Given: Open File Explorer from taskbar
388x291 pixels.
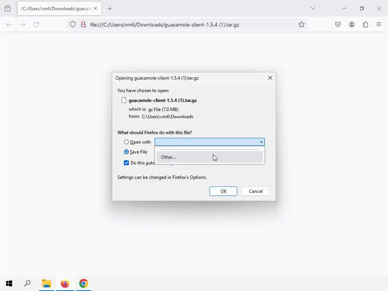Looking at the screenshot, I should pyautogui.click(x=46, y=283).
